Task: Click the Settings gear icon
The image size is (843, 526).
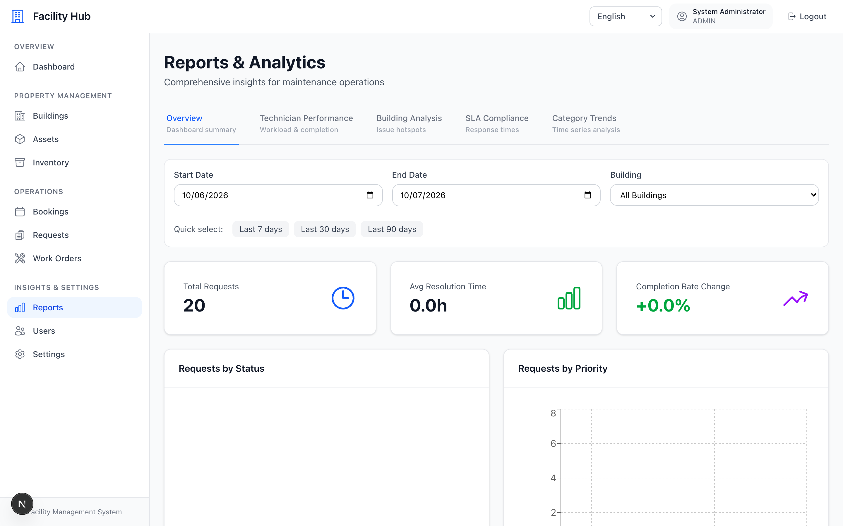Action: click(20, 354)
